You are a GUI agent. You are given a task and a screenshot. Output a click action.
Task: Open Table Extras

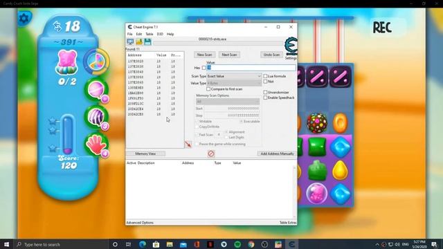click(x=288, y=223)
